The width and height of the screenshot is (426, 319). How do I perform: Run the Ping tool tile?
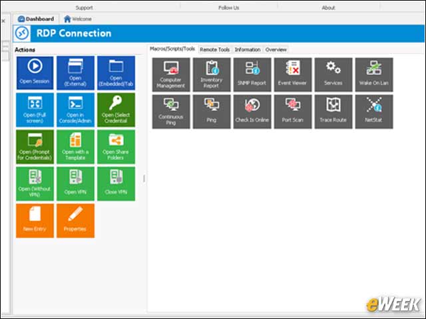click(x=212, y=112)
